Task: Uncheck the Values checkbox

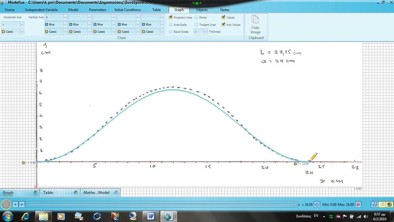Action: tap(224, 17)
